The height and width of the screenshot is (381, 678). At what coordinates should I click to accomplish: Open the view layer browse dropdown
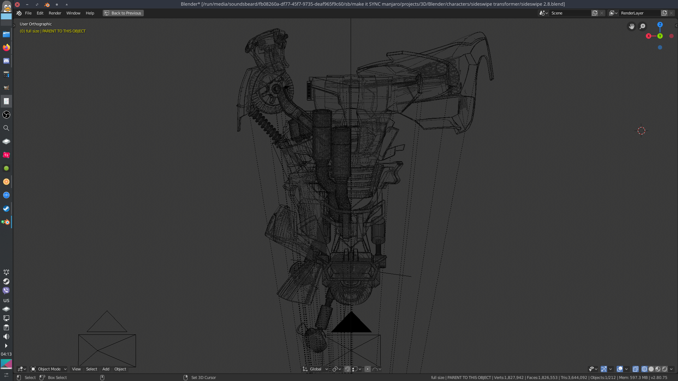613,13
